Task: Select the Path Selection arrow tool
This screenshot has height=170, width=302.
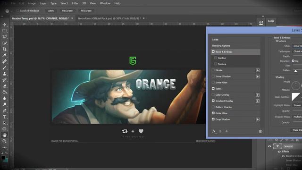Action: coord(4,123)
